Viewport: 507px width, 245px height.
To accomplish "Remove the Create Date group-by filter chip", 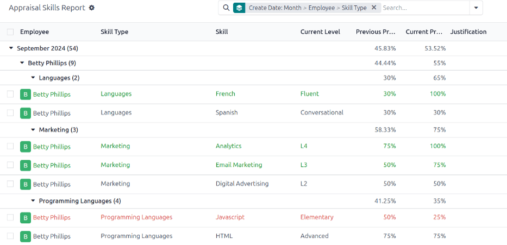I will (x=374, y=8).
